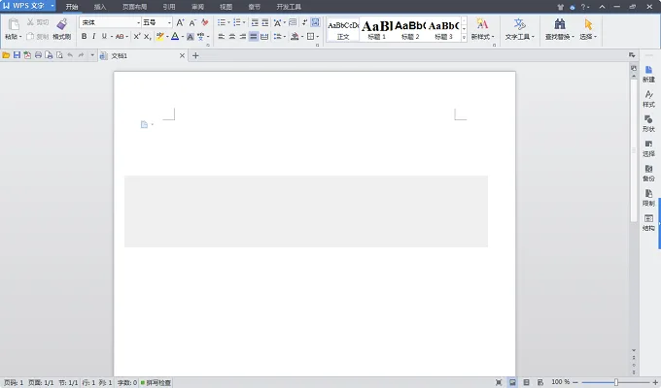Click the undo arrow icon
This screenshot has width=661, height=388.
[x=70, y=55]
